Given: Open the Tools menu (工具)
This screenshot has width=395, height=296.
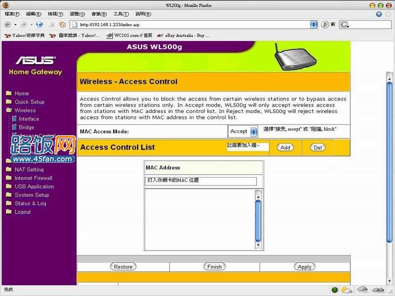Looking at the screenshot, I should (x=121, y=14).
